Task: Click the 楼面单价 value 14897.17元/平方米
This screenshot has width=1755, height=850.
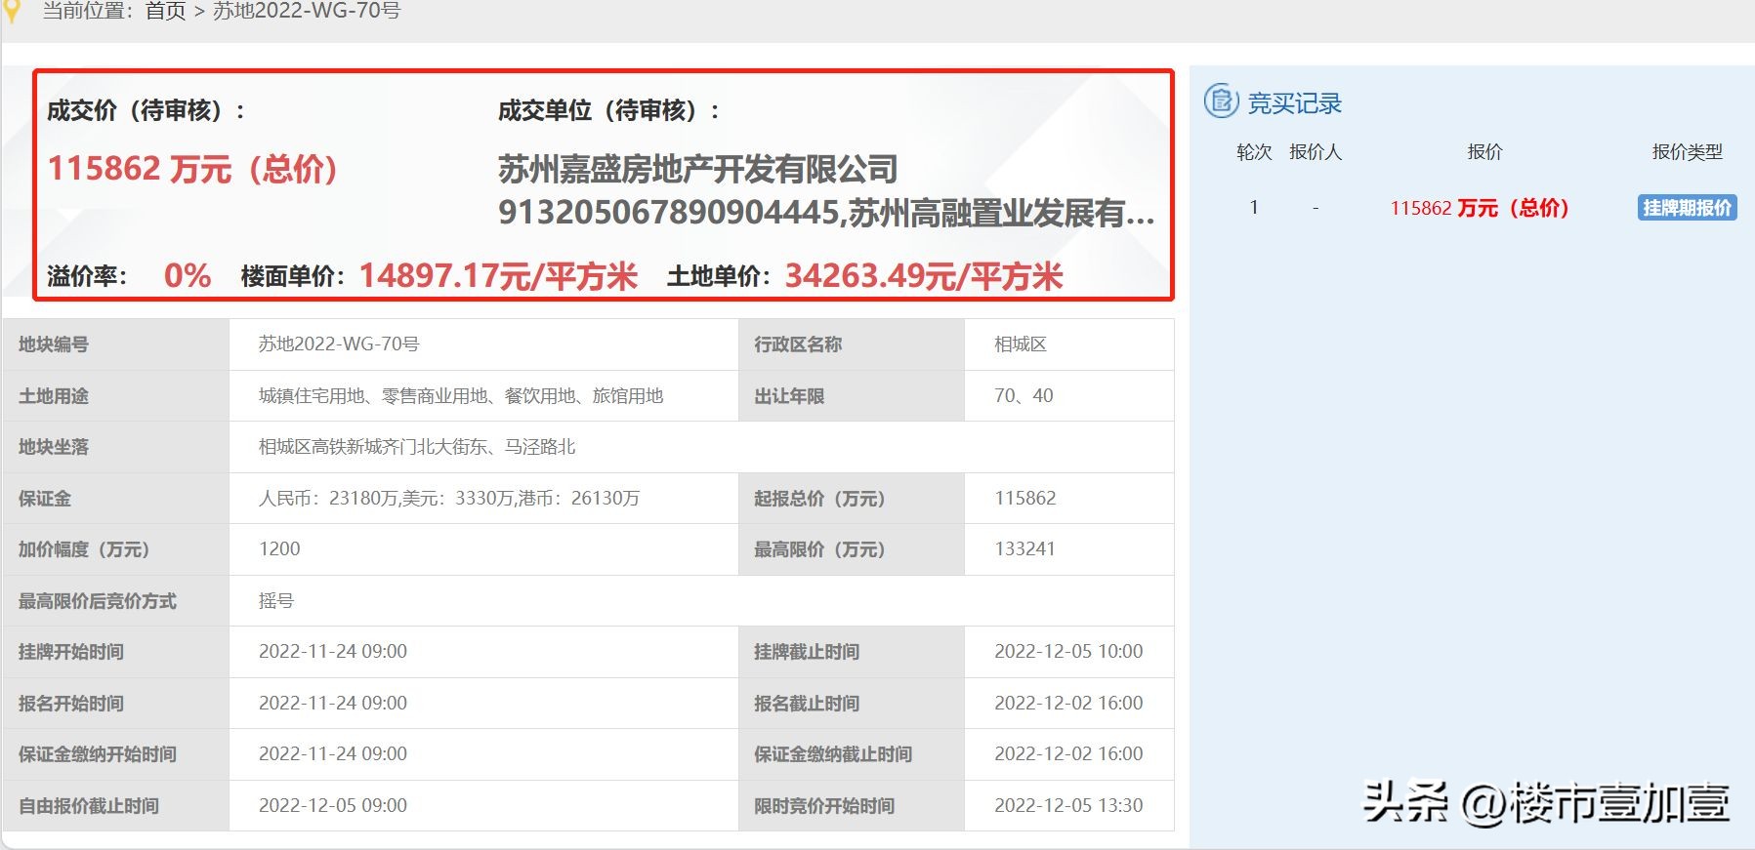Action: tap(498, 276)
